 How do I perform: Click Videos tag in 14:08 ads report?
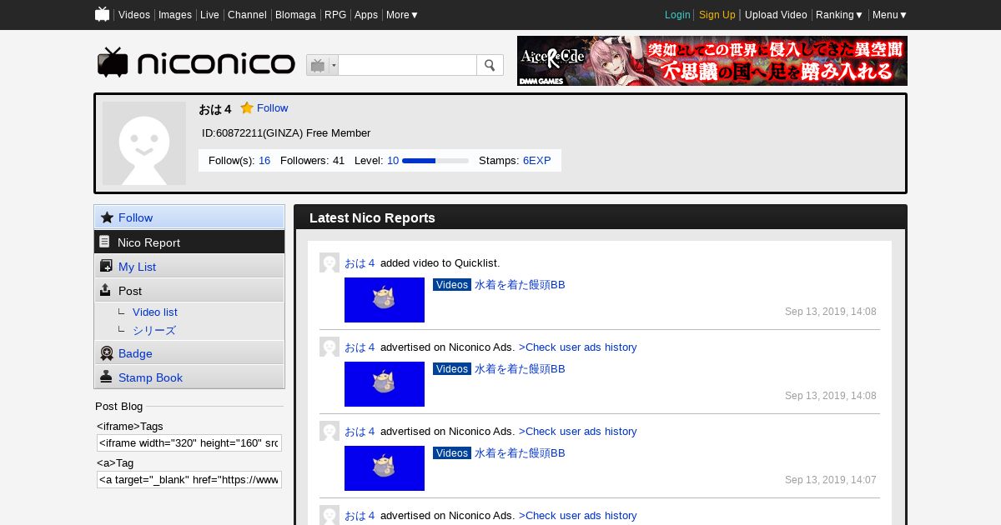pyautogui.click(x=452, y=368)
